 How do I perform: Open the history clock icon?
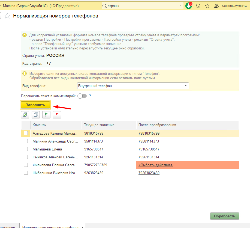click(198, 6)
